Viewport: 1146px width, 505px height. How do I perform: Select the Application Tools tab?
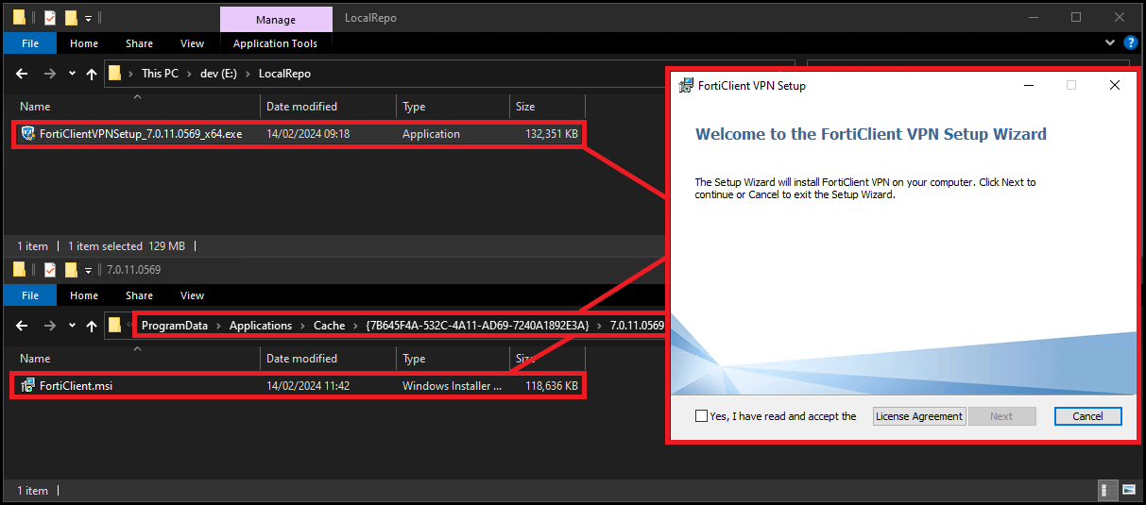click(275, 43)
